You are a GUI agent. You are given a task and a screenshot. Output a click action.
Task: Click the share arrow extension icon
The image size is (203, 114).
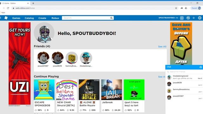182,8
